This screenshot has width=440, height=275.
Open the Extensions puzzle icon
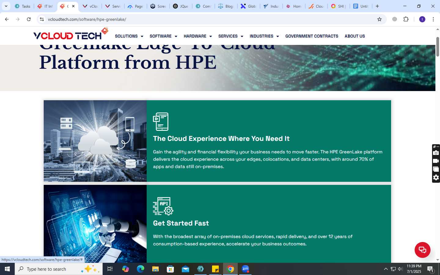(x=406, y=19)
